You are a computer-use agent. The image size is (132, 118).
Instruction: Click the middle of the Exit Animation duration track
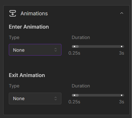(x=98, y=95)
